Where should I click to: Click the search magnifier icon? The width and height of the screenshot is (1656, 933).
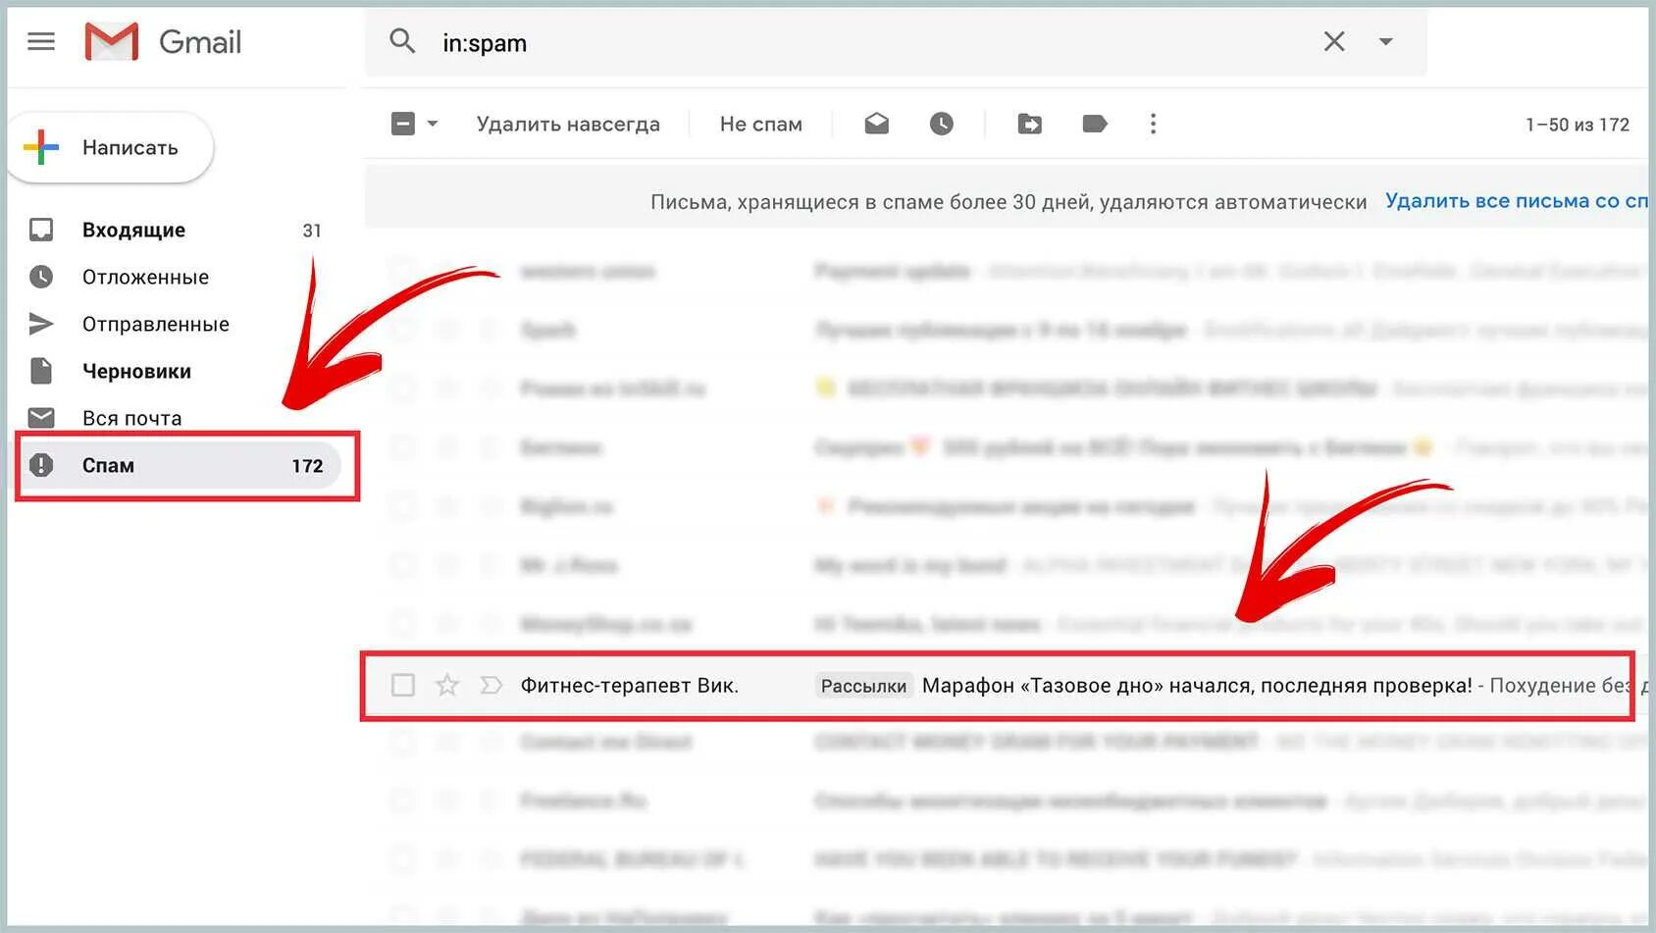point(402,41)
